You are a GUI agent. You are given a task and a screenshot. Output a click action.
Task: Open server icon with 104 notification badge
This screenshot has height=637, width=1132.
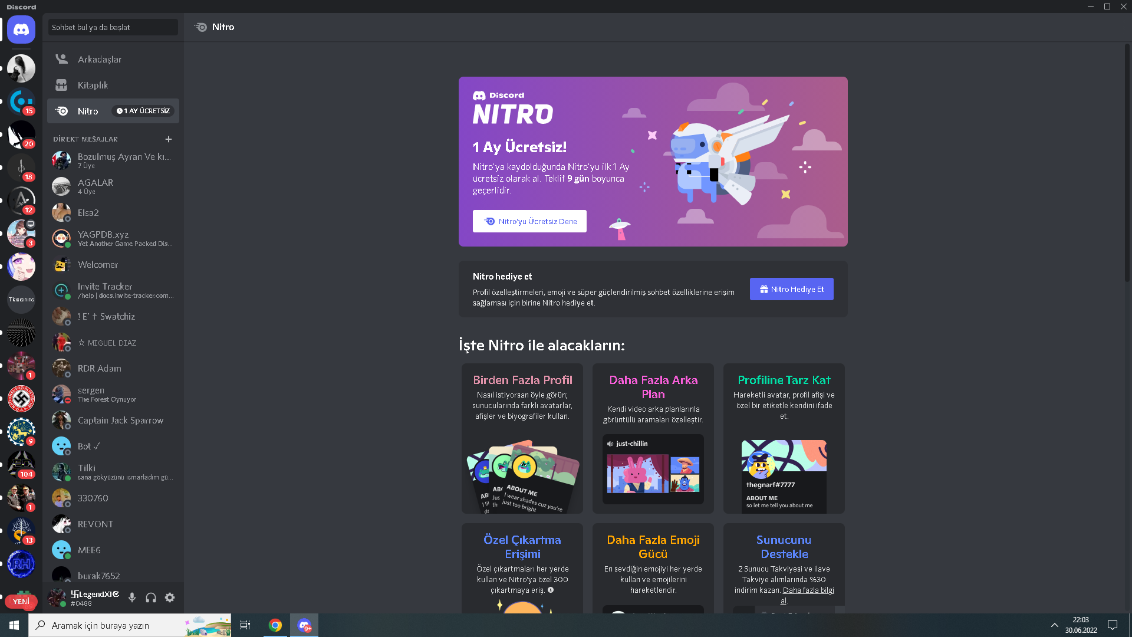(21, 464)
